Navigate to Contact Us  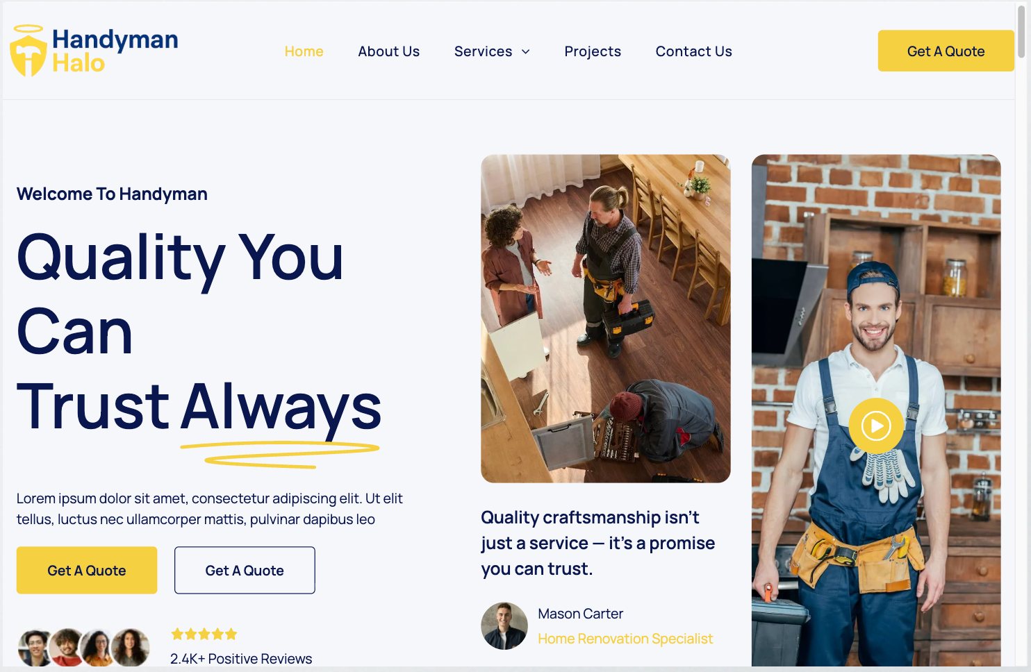tap(694, 51)
